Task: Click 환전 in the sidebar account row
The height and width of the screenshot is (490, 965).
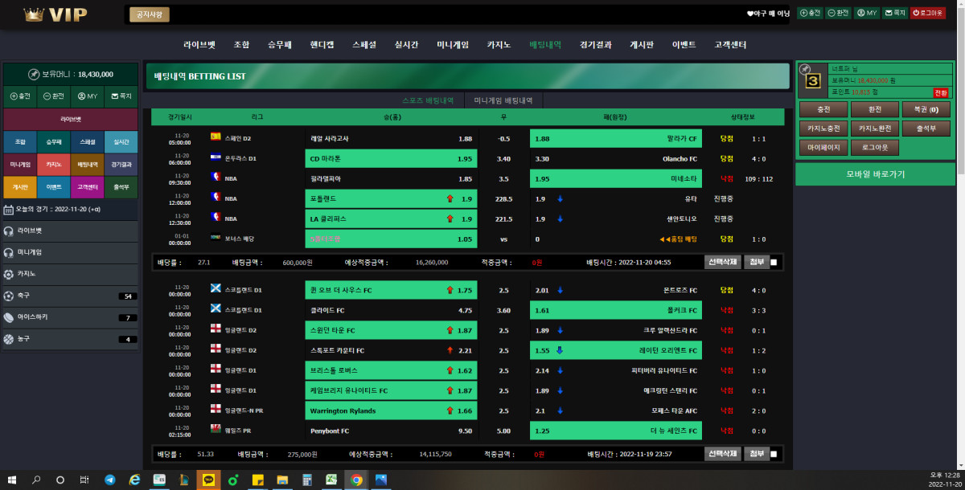Action: (54, 96)
